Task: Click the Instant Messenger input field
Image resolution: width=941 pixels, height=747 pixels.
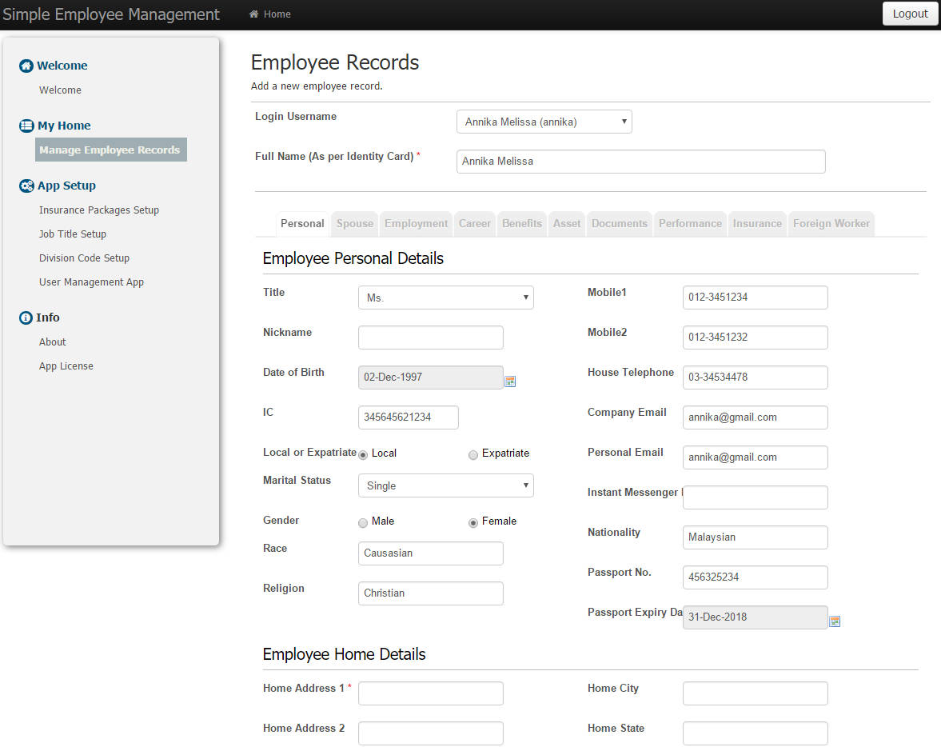Action: (x=755, y=497)
